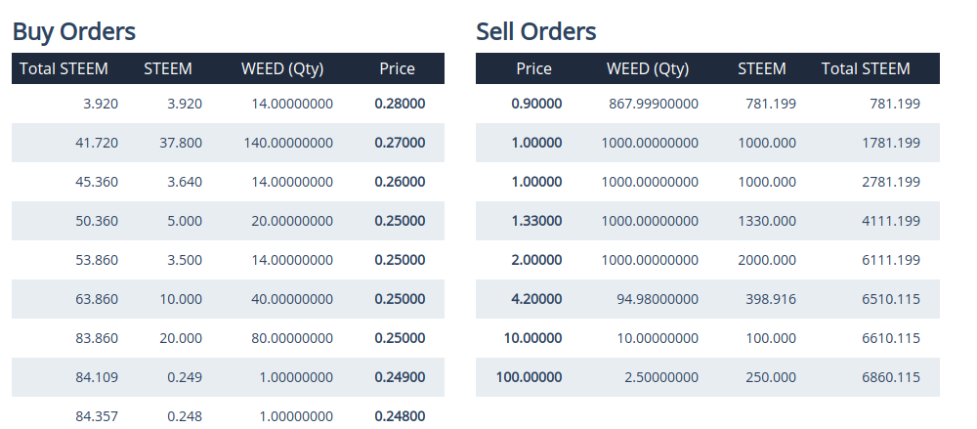Select the 140.00000000 WEED quantity cell
The width and height of the screenshot is (977, 429).
[288, 143]
